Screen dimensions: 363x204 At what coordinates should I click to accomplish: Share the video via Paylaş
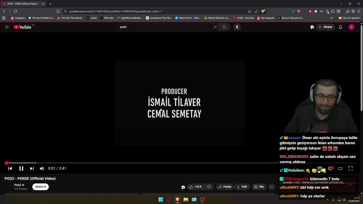pyautogui.click(x=225, y=187)
